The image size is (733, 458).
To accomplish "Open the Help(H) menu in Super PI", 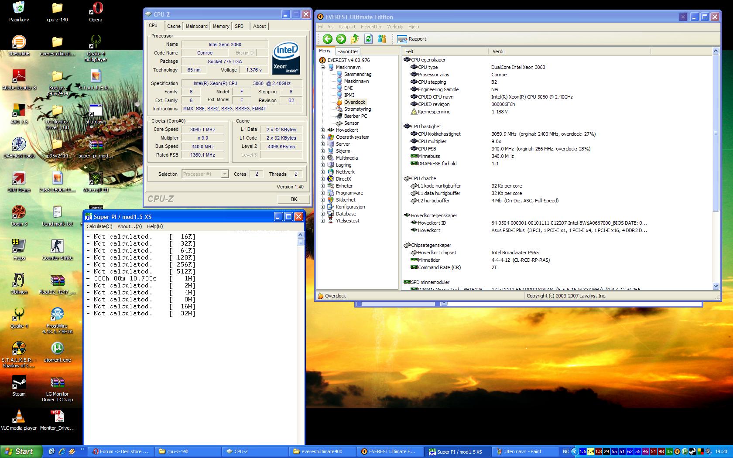I will coord(155,226).
